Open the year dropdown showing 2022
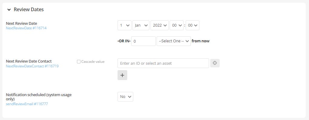The width and height of the screenshot is (309, 120). click(159, 25)
